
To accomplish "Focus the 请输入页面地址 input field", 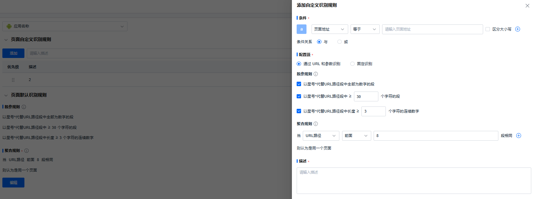I will point(432,29).
